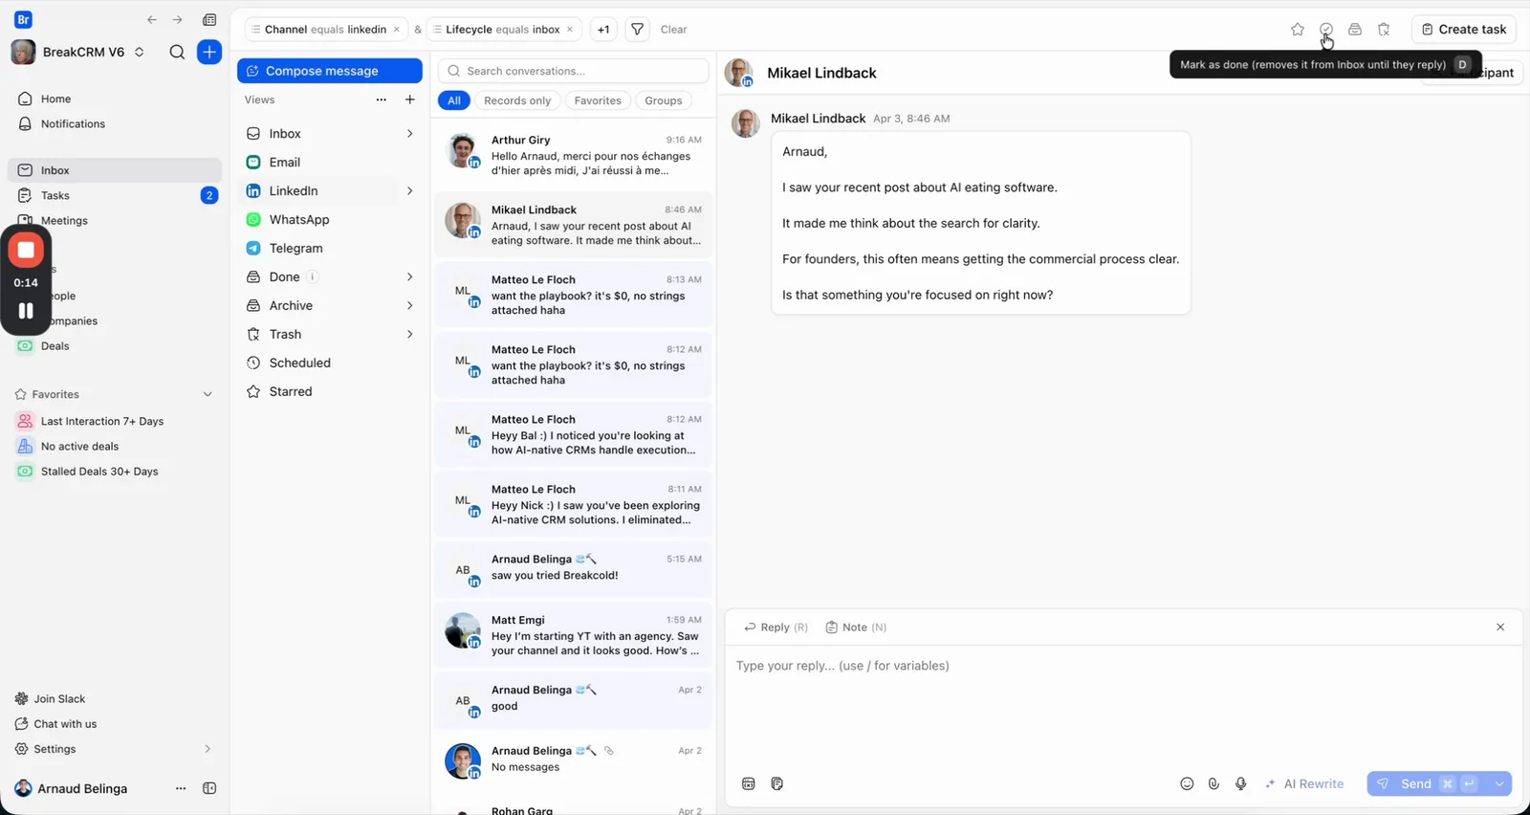Focus the Search conversations field
Viewport: 1530px width, 815px height.
pos(574,71)
